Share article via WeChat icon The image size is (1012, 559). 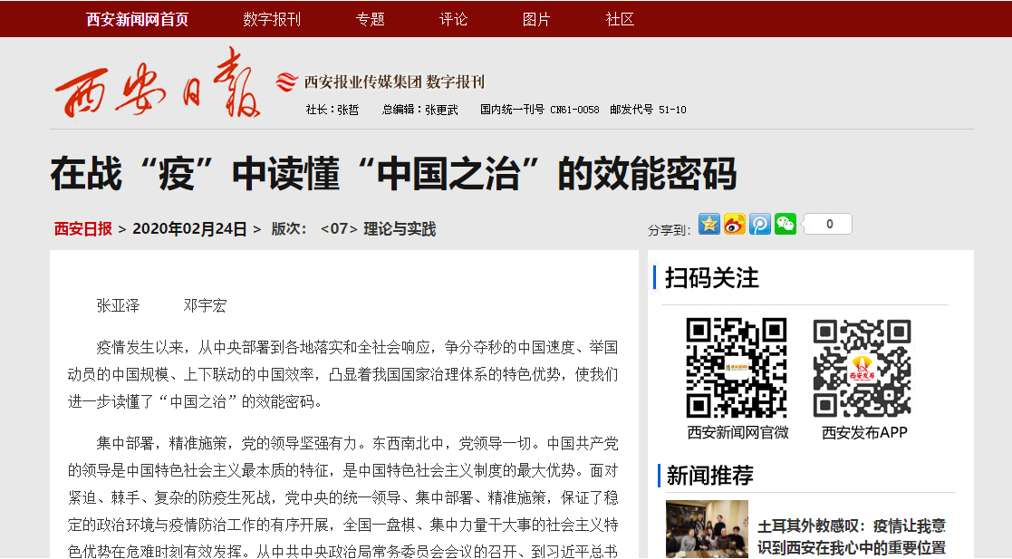pos(786,224)
